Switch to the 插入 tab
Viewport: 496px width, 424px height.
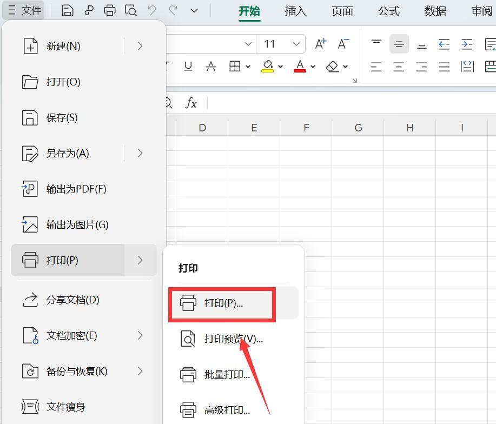pos(295,11)
